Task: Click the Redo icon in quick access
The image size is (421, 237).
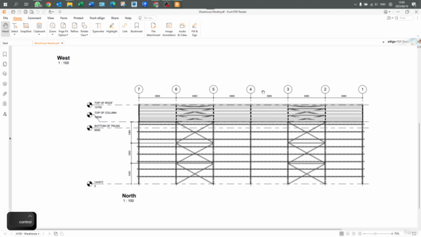Action: click(x=44, y=12)
